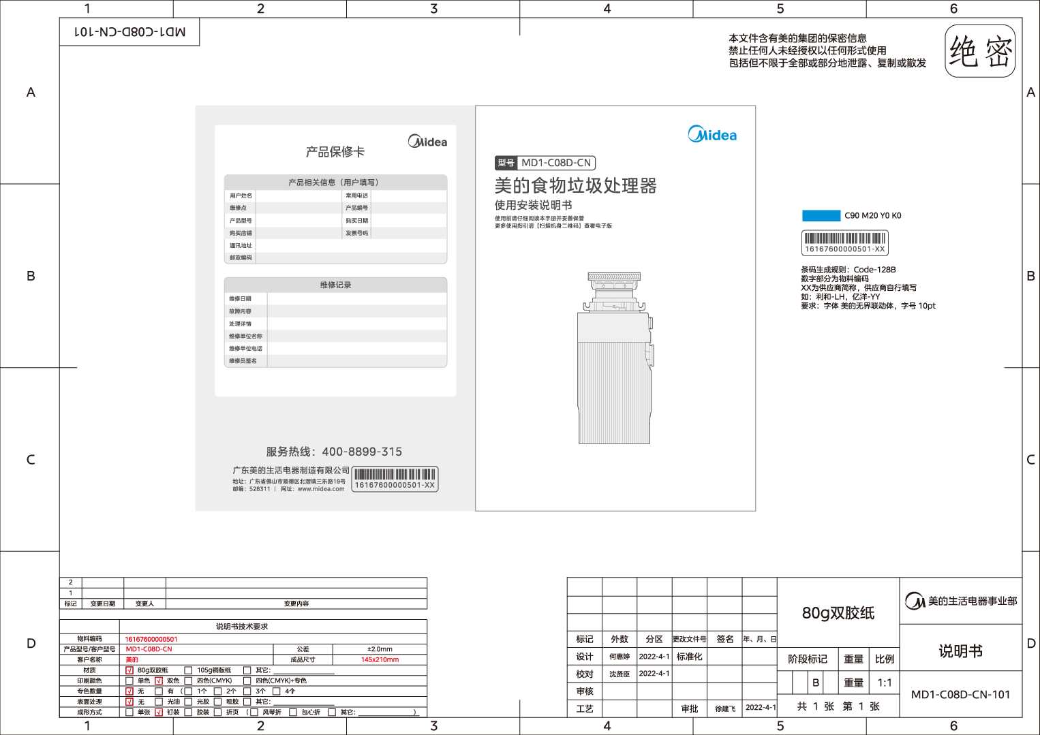Check the 四色(CMYK) checkbox
The height and width of the screenshot is (735, 1040).
click(x=188, y=681)
